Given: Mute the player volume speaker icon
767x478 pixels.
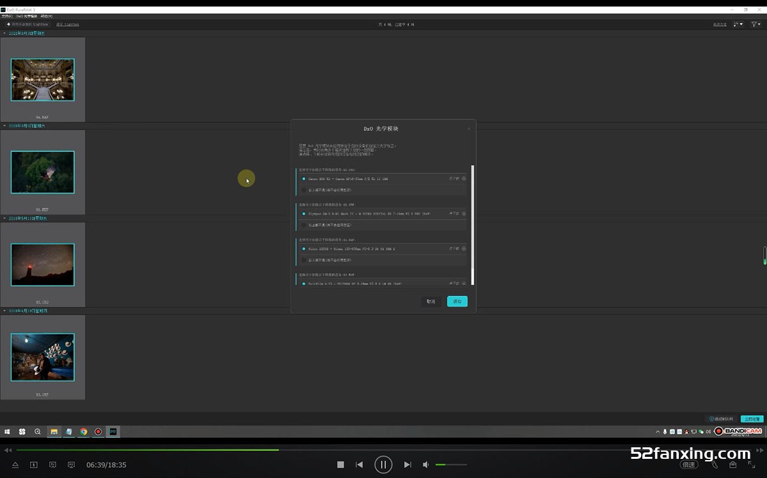Looking at the screenshot, I should tap(426, 465).
